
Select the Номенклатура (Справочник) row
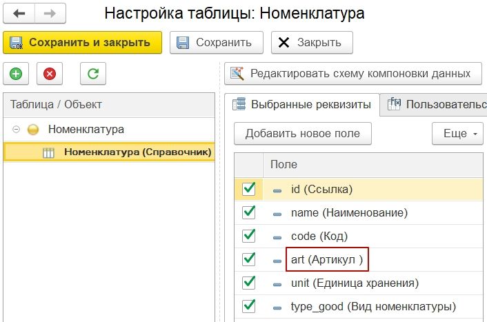click(x=109, y=152)
